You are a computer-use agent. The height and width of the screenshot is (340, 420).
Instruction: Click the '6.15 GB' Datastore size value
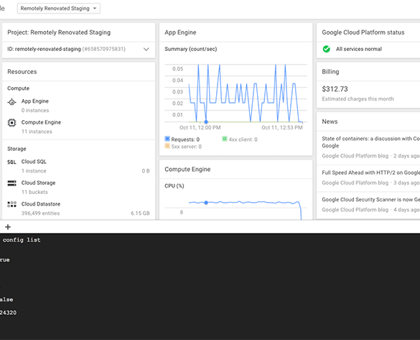pos(140,213)
